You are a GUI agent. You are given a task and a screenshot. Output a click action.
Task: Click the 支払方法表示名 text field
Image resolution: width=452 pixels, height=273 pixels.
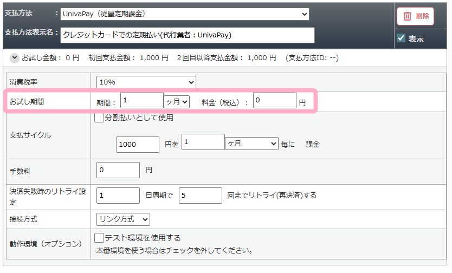pos(188,35)
